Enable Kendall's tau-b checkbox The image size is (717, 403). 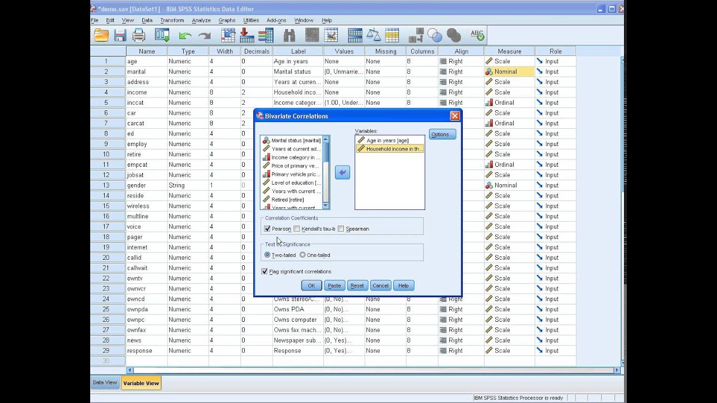click(x=297, y=228)
